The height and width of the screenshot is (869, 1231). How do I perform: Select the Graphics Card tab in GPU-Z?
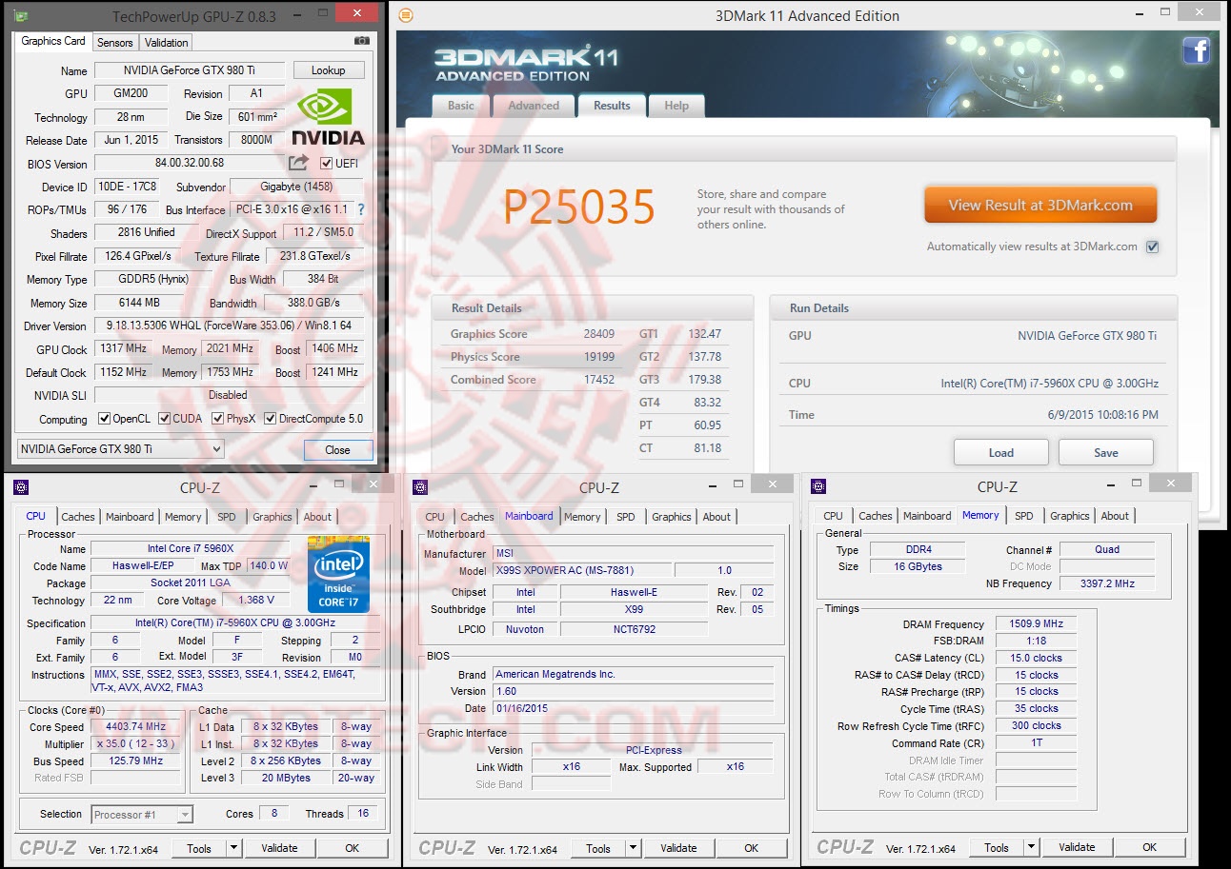(x=53, y=41)
